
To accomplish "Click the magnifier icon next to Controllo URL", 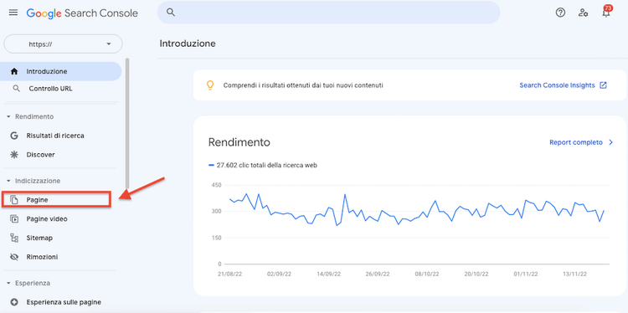I will 17,89.
